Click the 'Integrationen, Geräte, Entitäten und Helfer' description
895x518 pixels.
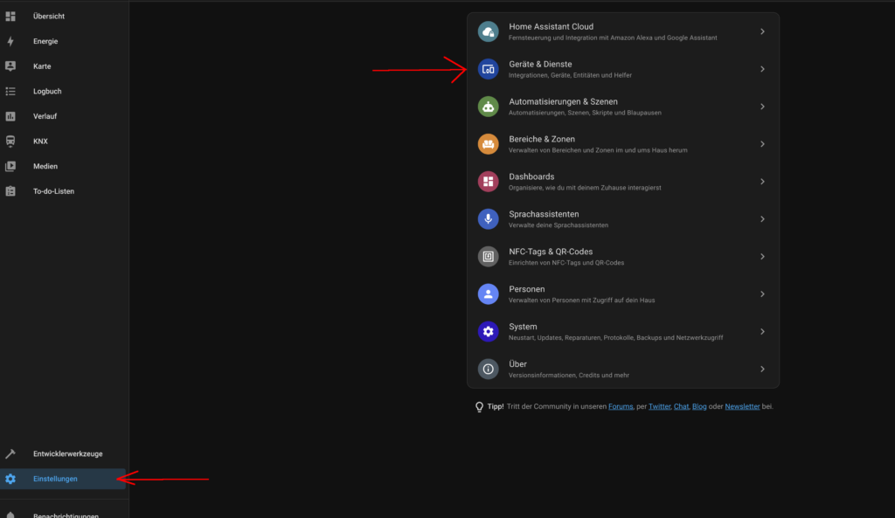570,75
